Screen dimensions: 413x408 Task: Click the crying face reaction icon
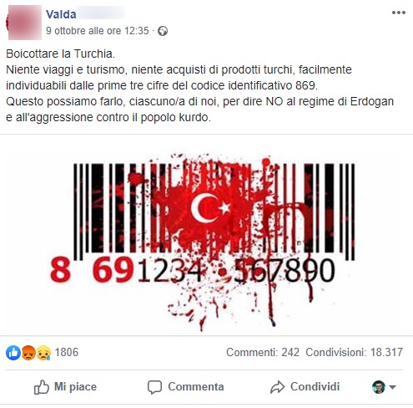pos(43,353)
